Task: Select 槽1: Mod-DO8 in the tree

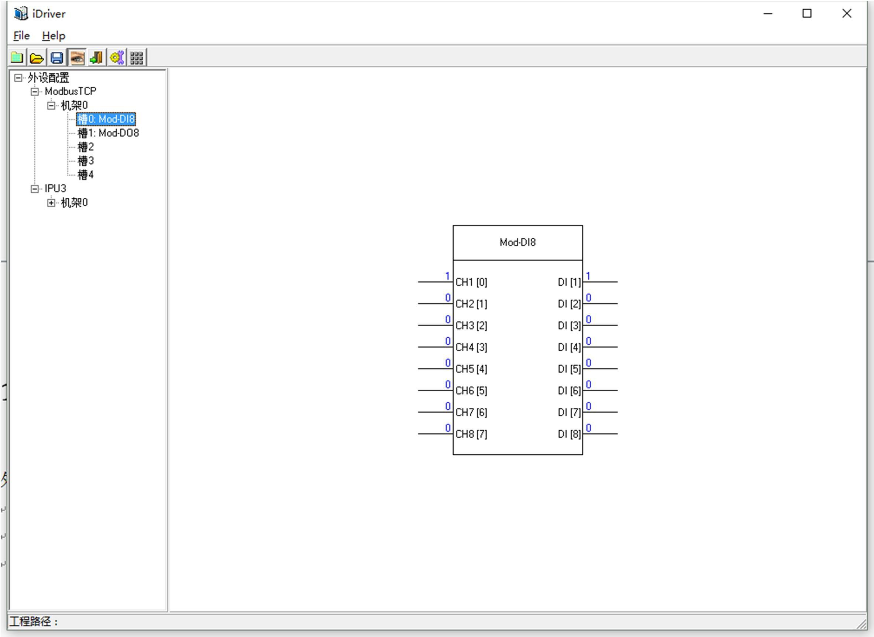Action: point(108,133)
